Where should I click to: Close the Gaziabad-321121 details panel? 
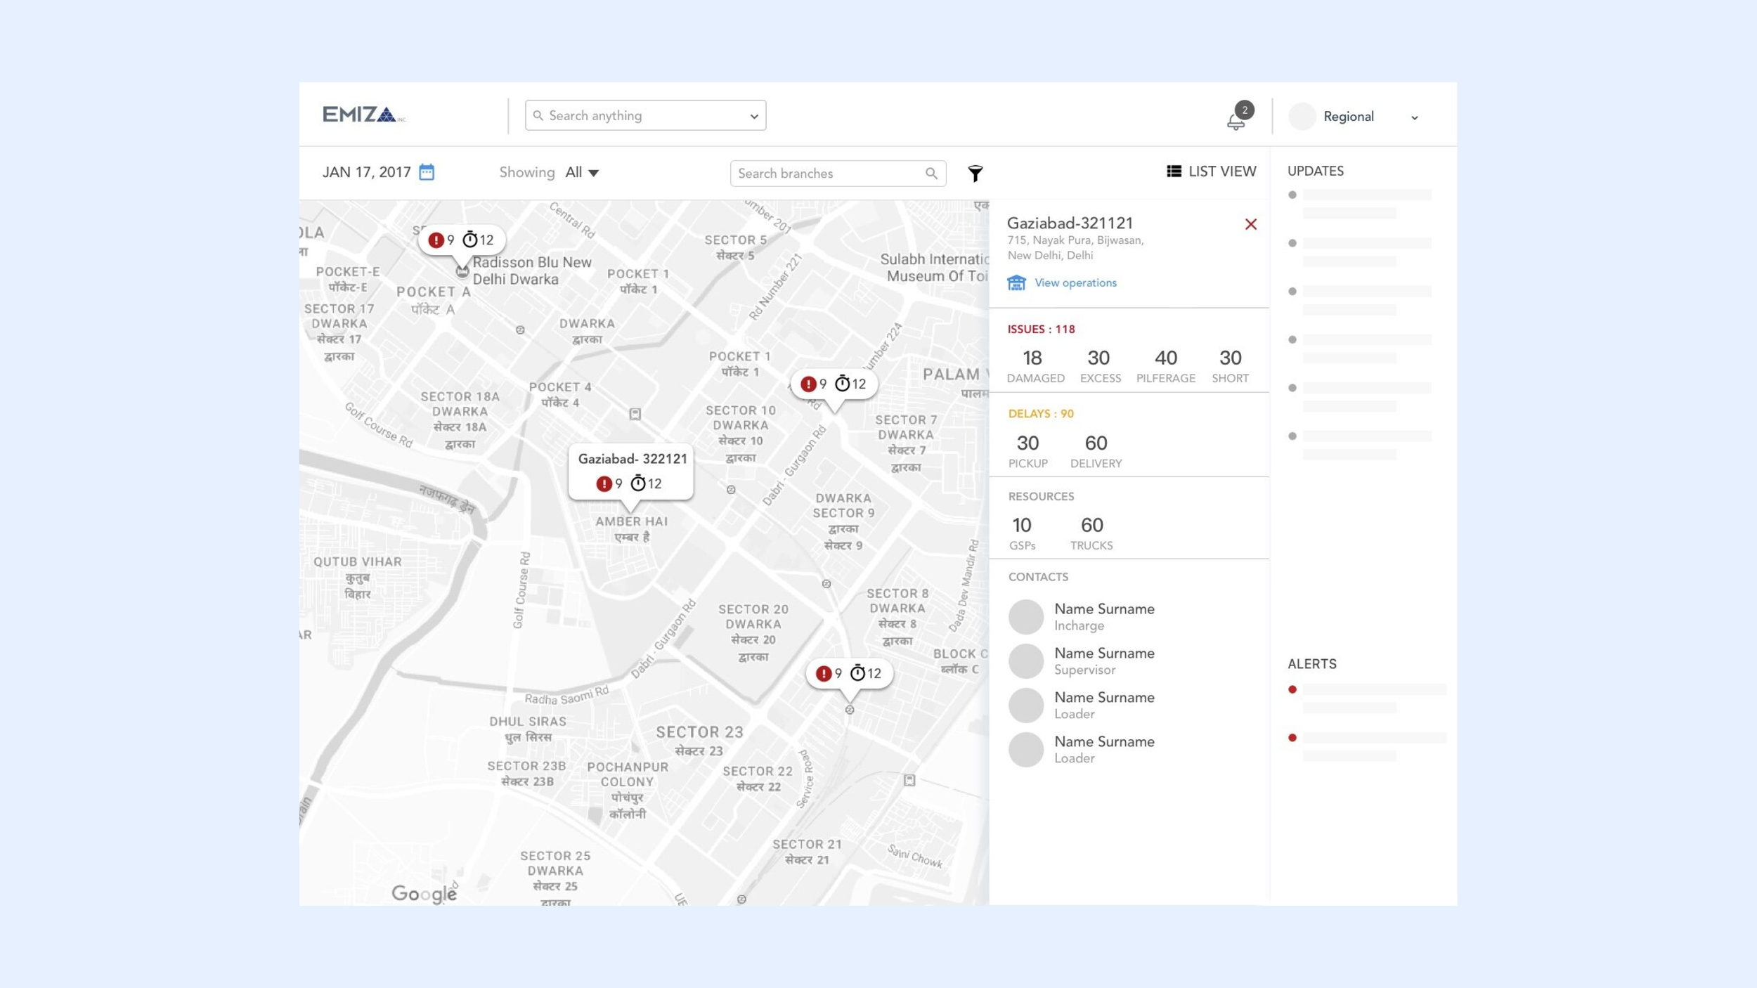[x=1250, y=224]
